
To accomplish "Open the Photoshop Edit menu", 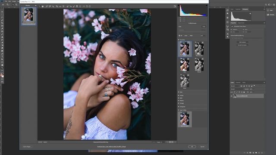I will [x=9, y=1].
